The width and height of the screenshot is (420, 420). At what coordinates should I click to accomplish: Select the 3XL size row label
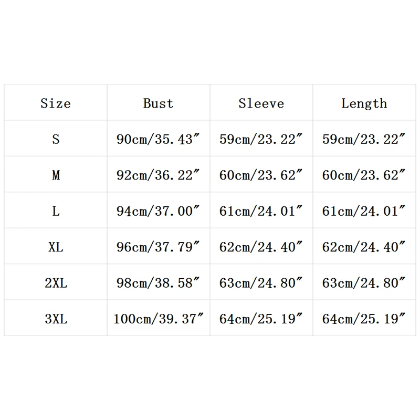click(x=56, y=318)
